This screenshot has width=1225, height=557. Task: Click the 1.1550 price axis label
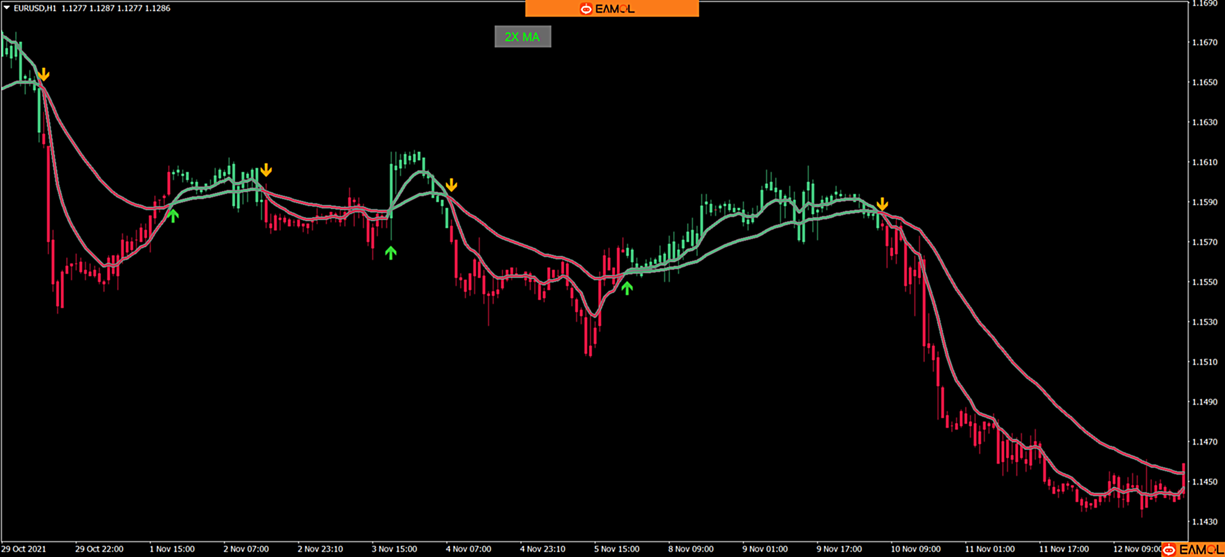pos(1204,282)
